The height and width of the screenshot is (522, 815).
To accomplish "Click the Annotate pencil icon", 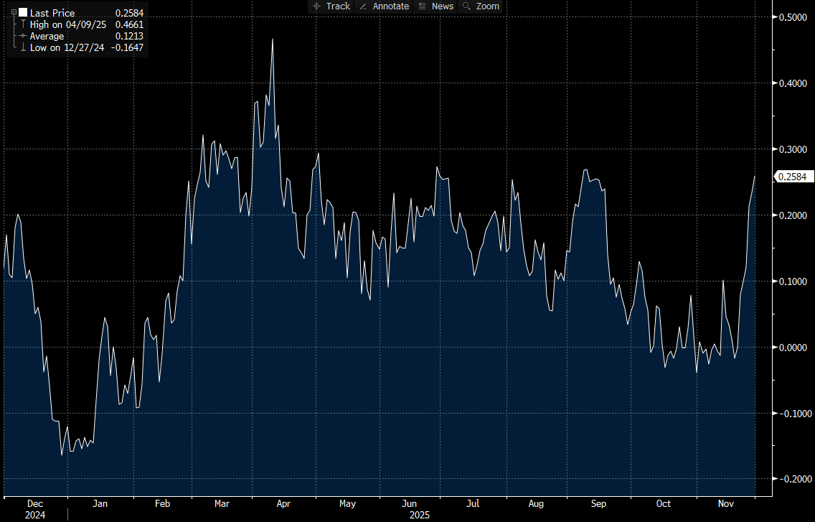I will click(363, 6).
